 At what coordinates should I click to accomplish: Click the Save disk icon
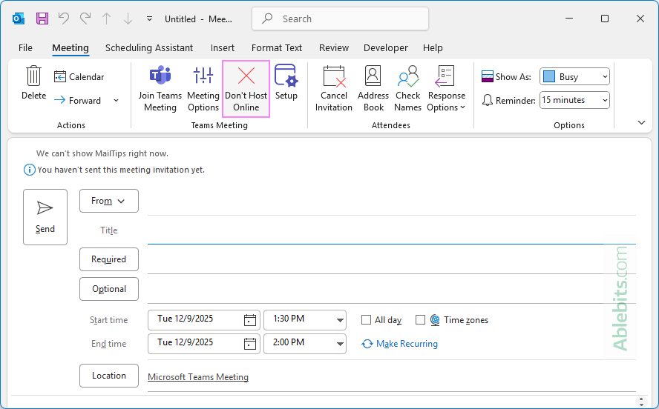click(42, 19)
